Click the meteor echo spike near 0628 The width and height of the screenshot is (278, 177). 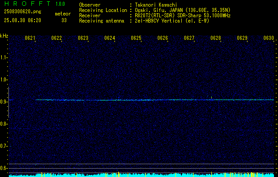pos(211,98)
